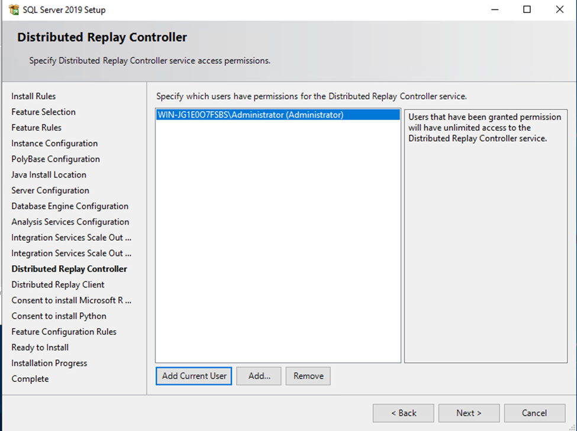Cancel the SQL Server setup
577x431 pixels.
[x=534, y=413]
